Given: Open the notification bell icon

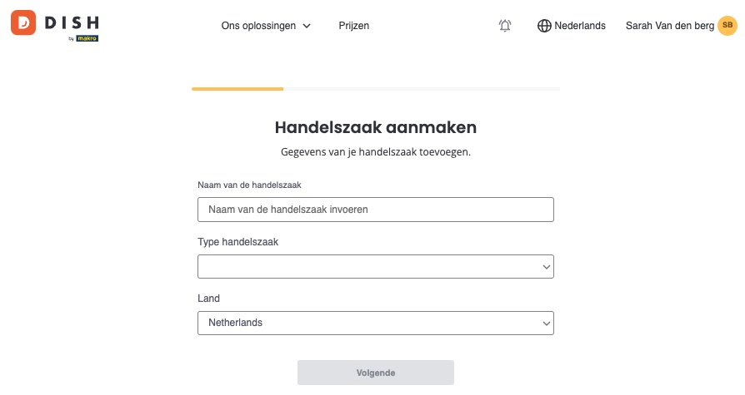Looking at the screenshot, I should pyautogui.click(x=505, y=26).
